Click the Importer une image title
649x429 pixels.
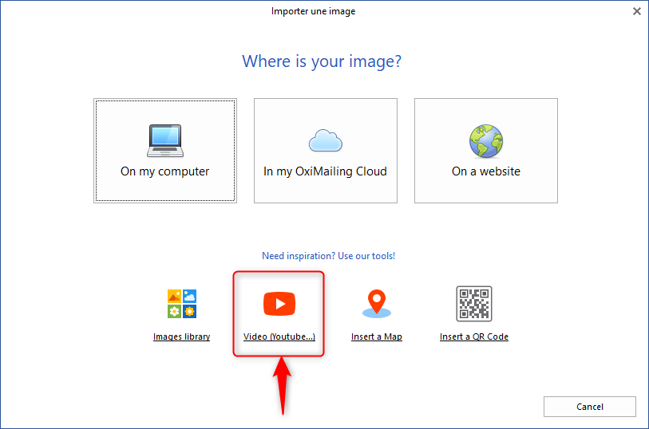coord(314,11)
